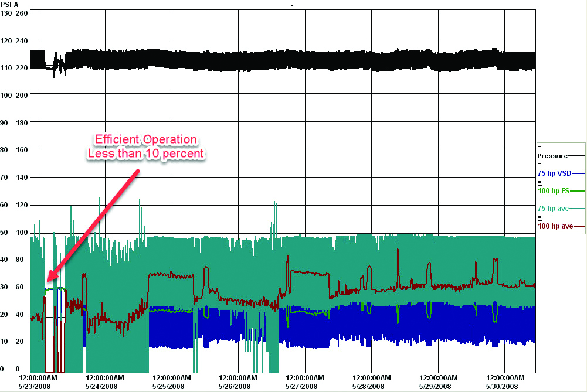Click the 130 260 top axis value

(14, 13)
